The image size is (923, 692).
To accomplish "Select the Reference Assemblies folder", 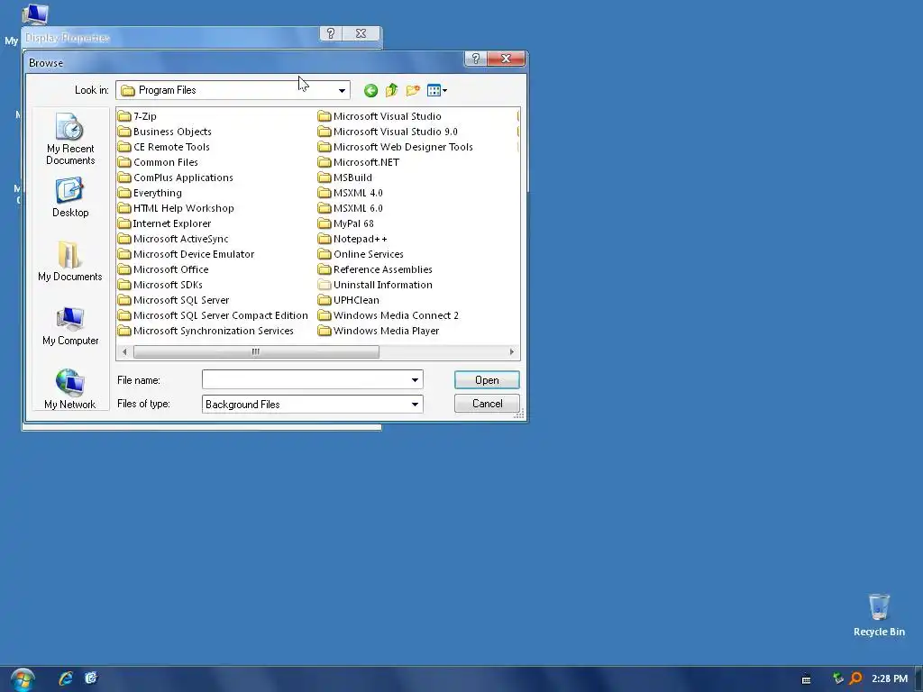I will 375,269.
